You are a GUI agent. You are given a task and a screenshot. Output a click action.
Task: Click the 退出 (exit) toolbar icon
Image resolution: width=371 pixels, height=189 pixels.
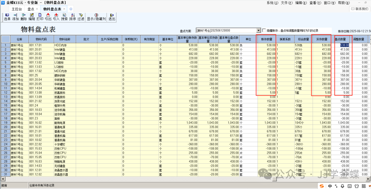point(112,17)
